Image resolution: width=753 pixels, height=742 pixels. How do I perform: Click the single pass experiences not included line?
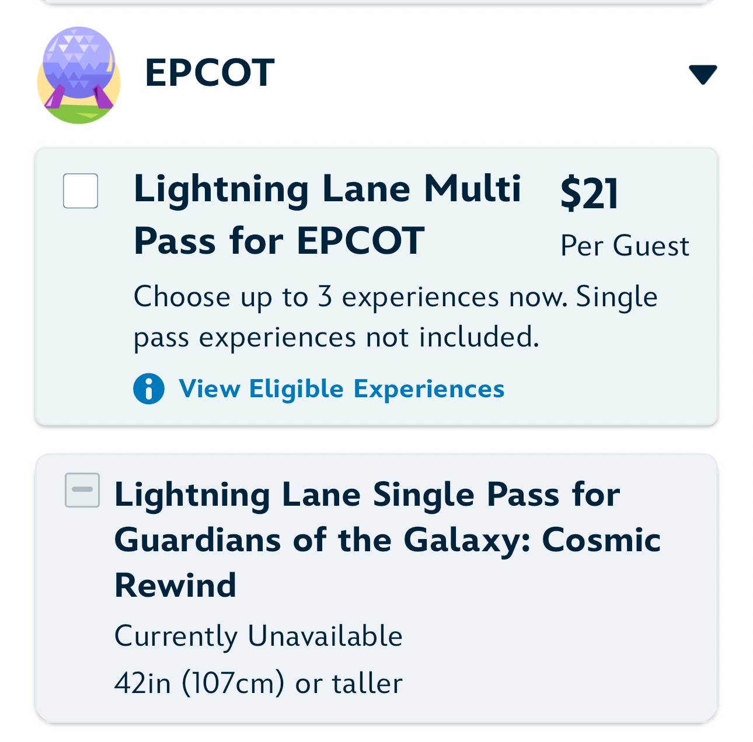[336, 337]
